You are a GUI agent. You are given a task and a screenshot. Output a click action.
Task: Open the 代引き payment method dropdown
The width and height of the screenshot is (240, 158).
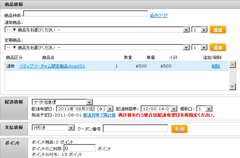tap(53, 128)
